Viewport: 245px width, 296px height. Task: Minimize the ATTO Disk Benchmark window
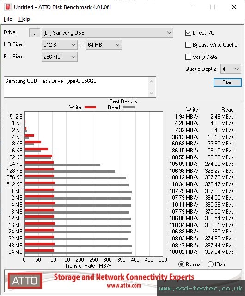point(192,7)
